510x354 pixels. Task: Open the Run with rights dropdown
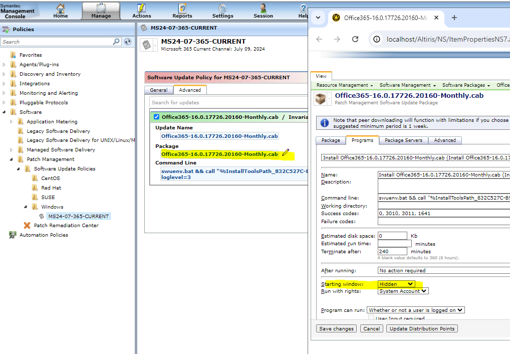coord(403,291)
